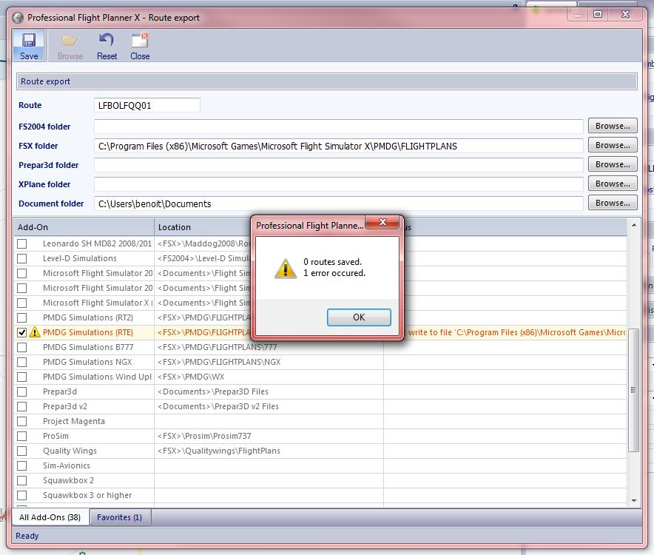Screen dimensions: 654x555
Task: Click the Professional Flight Planner X title bar icon
Action: (x=18, y=18)
